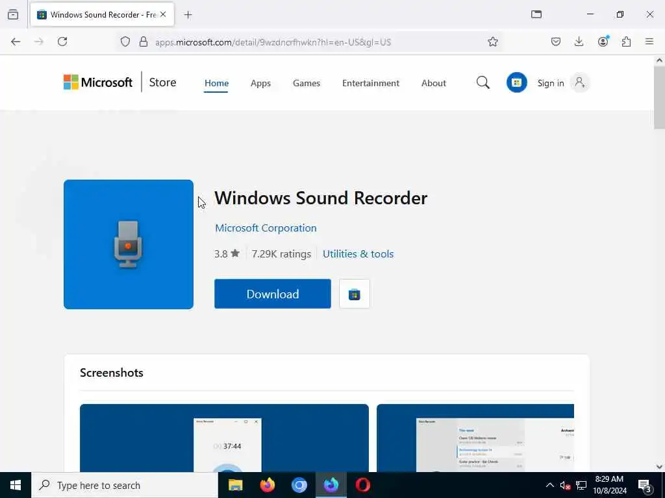Open the Firefox hamburger menu
The image size is (665, 498).
click(x=649, y=41)
